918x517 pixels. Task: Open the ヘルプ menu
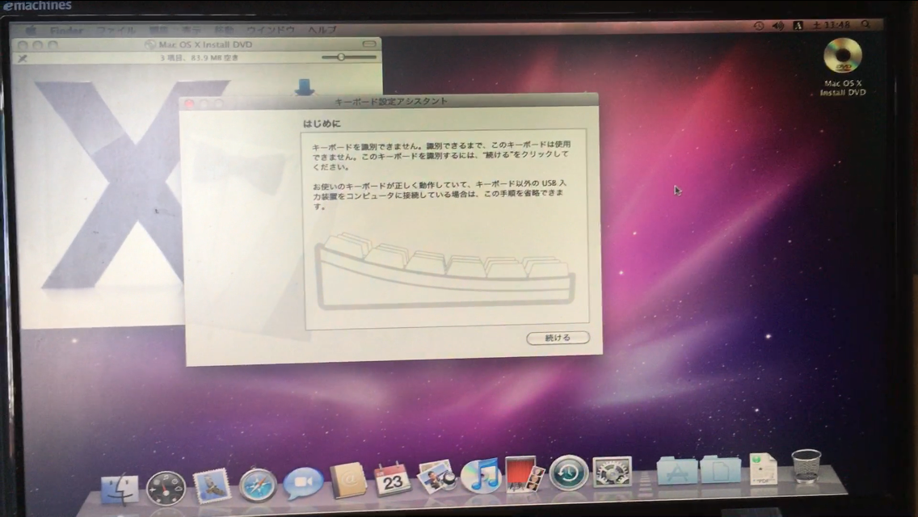point(322,29)
